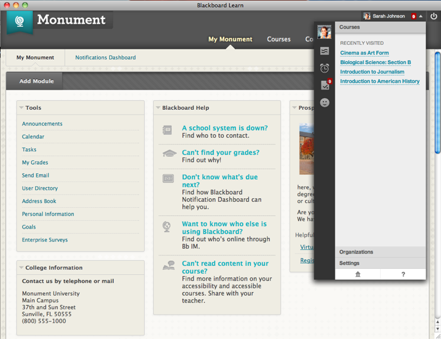Open Biological Science: Section B course
The image size is (441, 339).
tap(376, 62)
